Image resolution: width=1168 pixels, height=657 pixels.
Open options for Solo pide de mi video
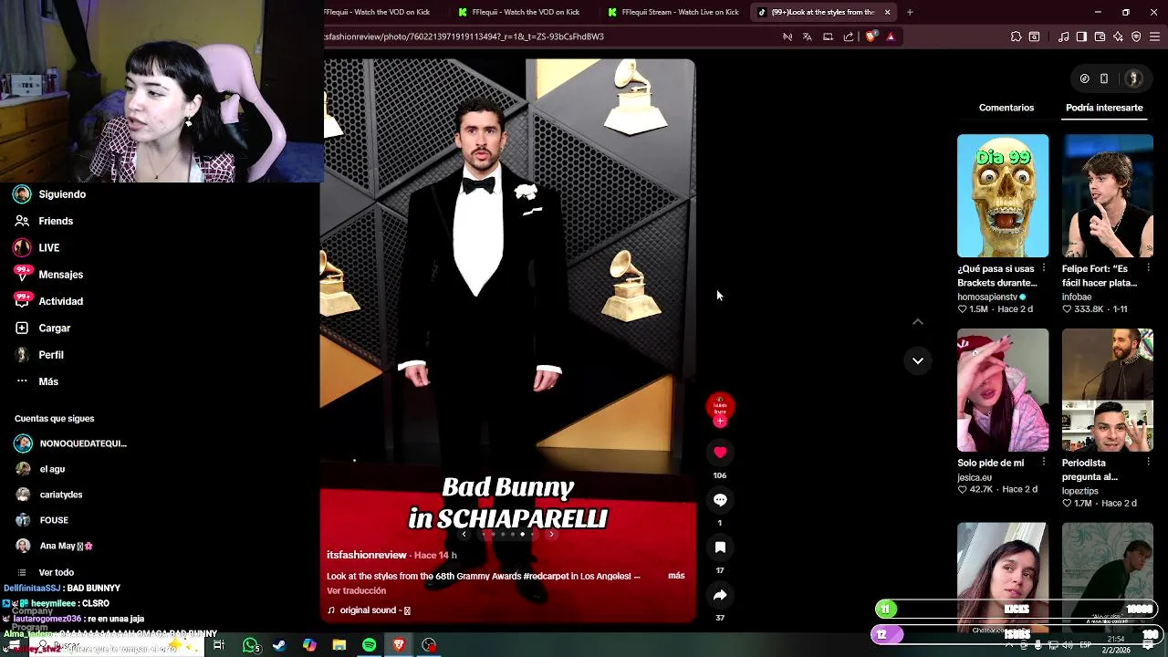point(1044,462)
